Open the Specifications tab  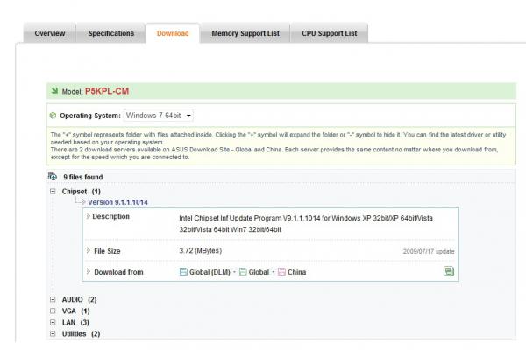tap(111, 33)
